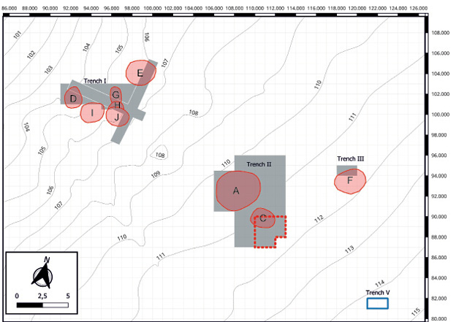Select the red feature marked C

point(262,218)
